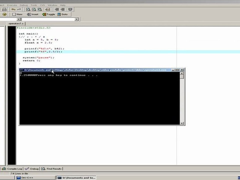
Task: Click the '14 Lines in file' status text
Action: [x=19, y=173]
